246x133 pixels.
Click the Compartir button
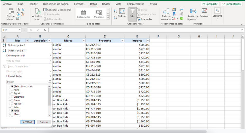(210, 4)
